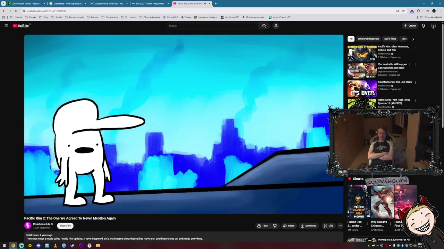
Task: Open VLC from the taskbar
Action: click(55, 246)
